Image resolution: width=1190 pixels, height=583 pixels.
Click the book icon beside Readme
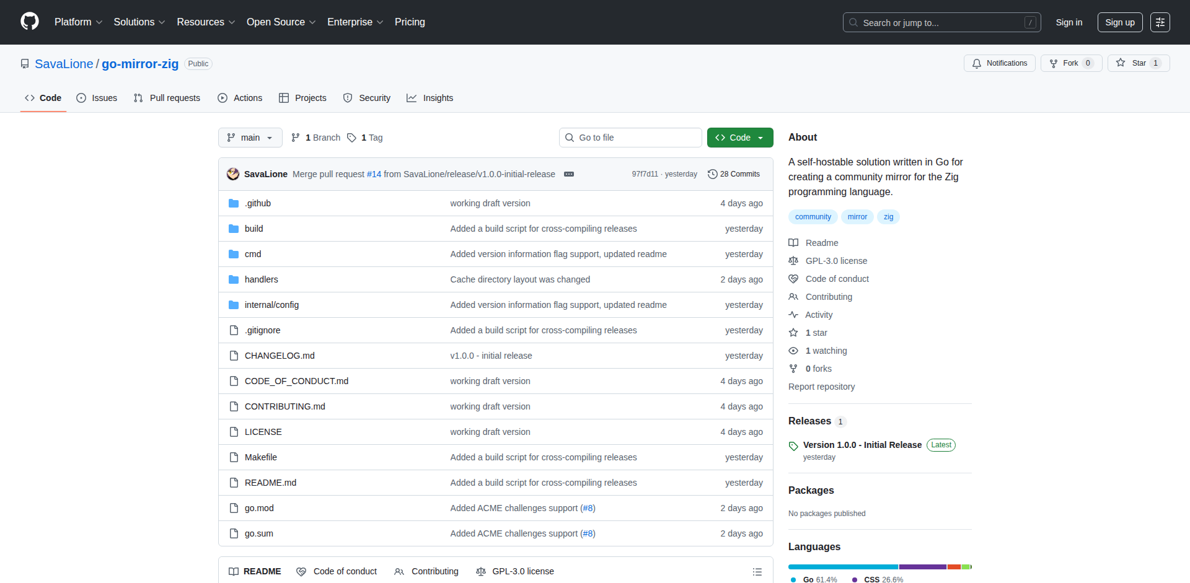pos(793,243)
